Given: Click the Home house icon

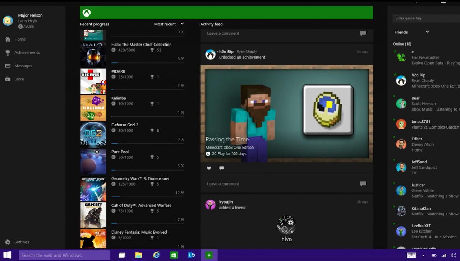Looking at the screenshot, I should click(x=8, y=39).
